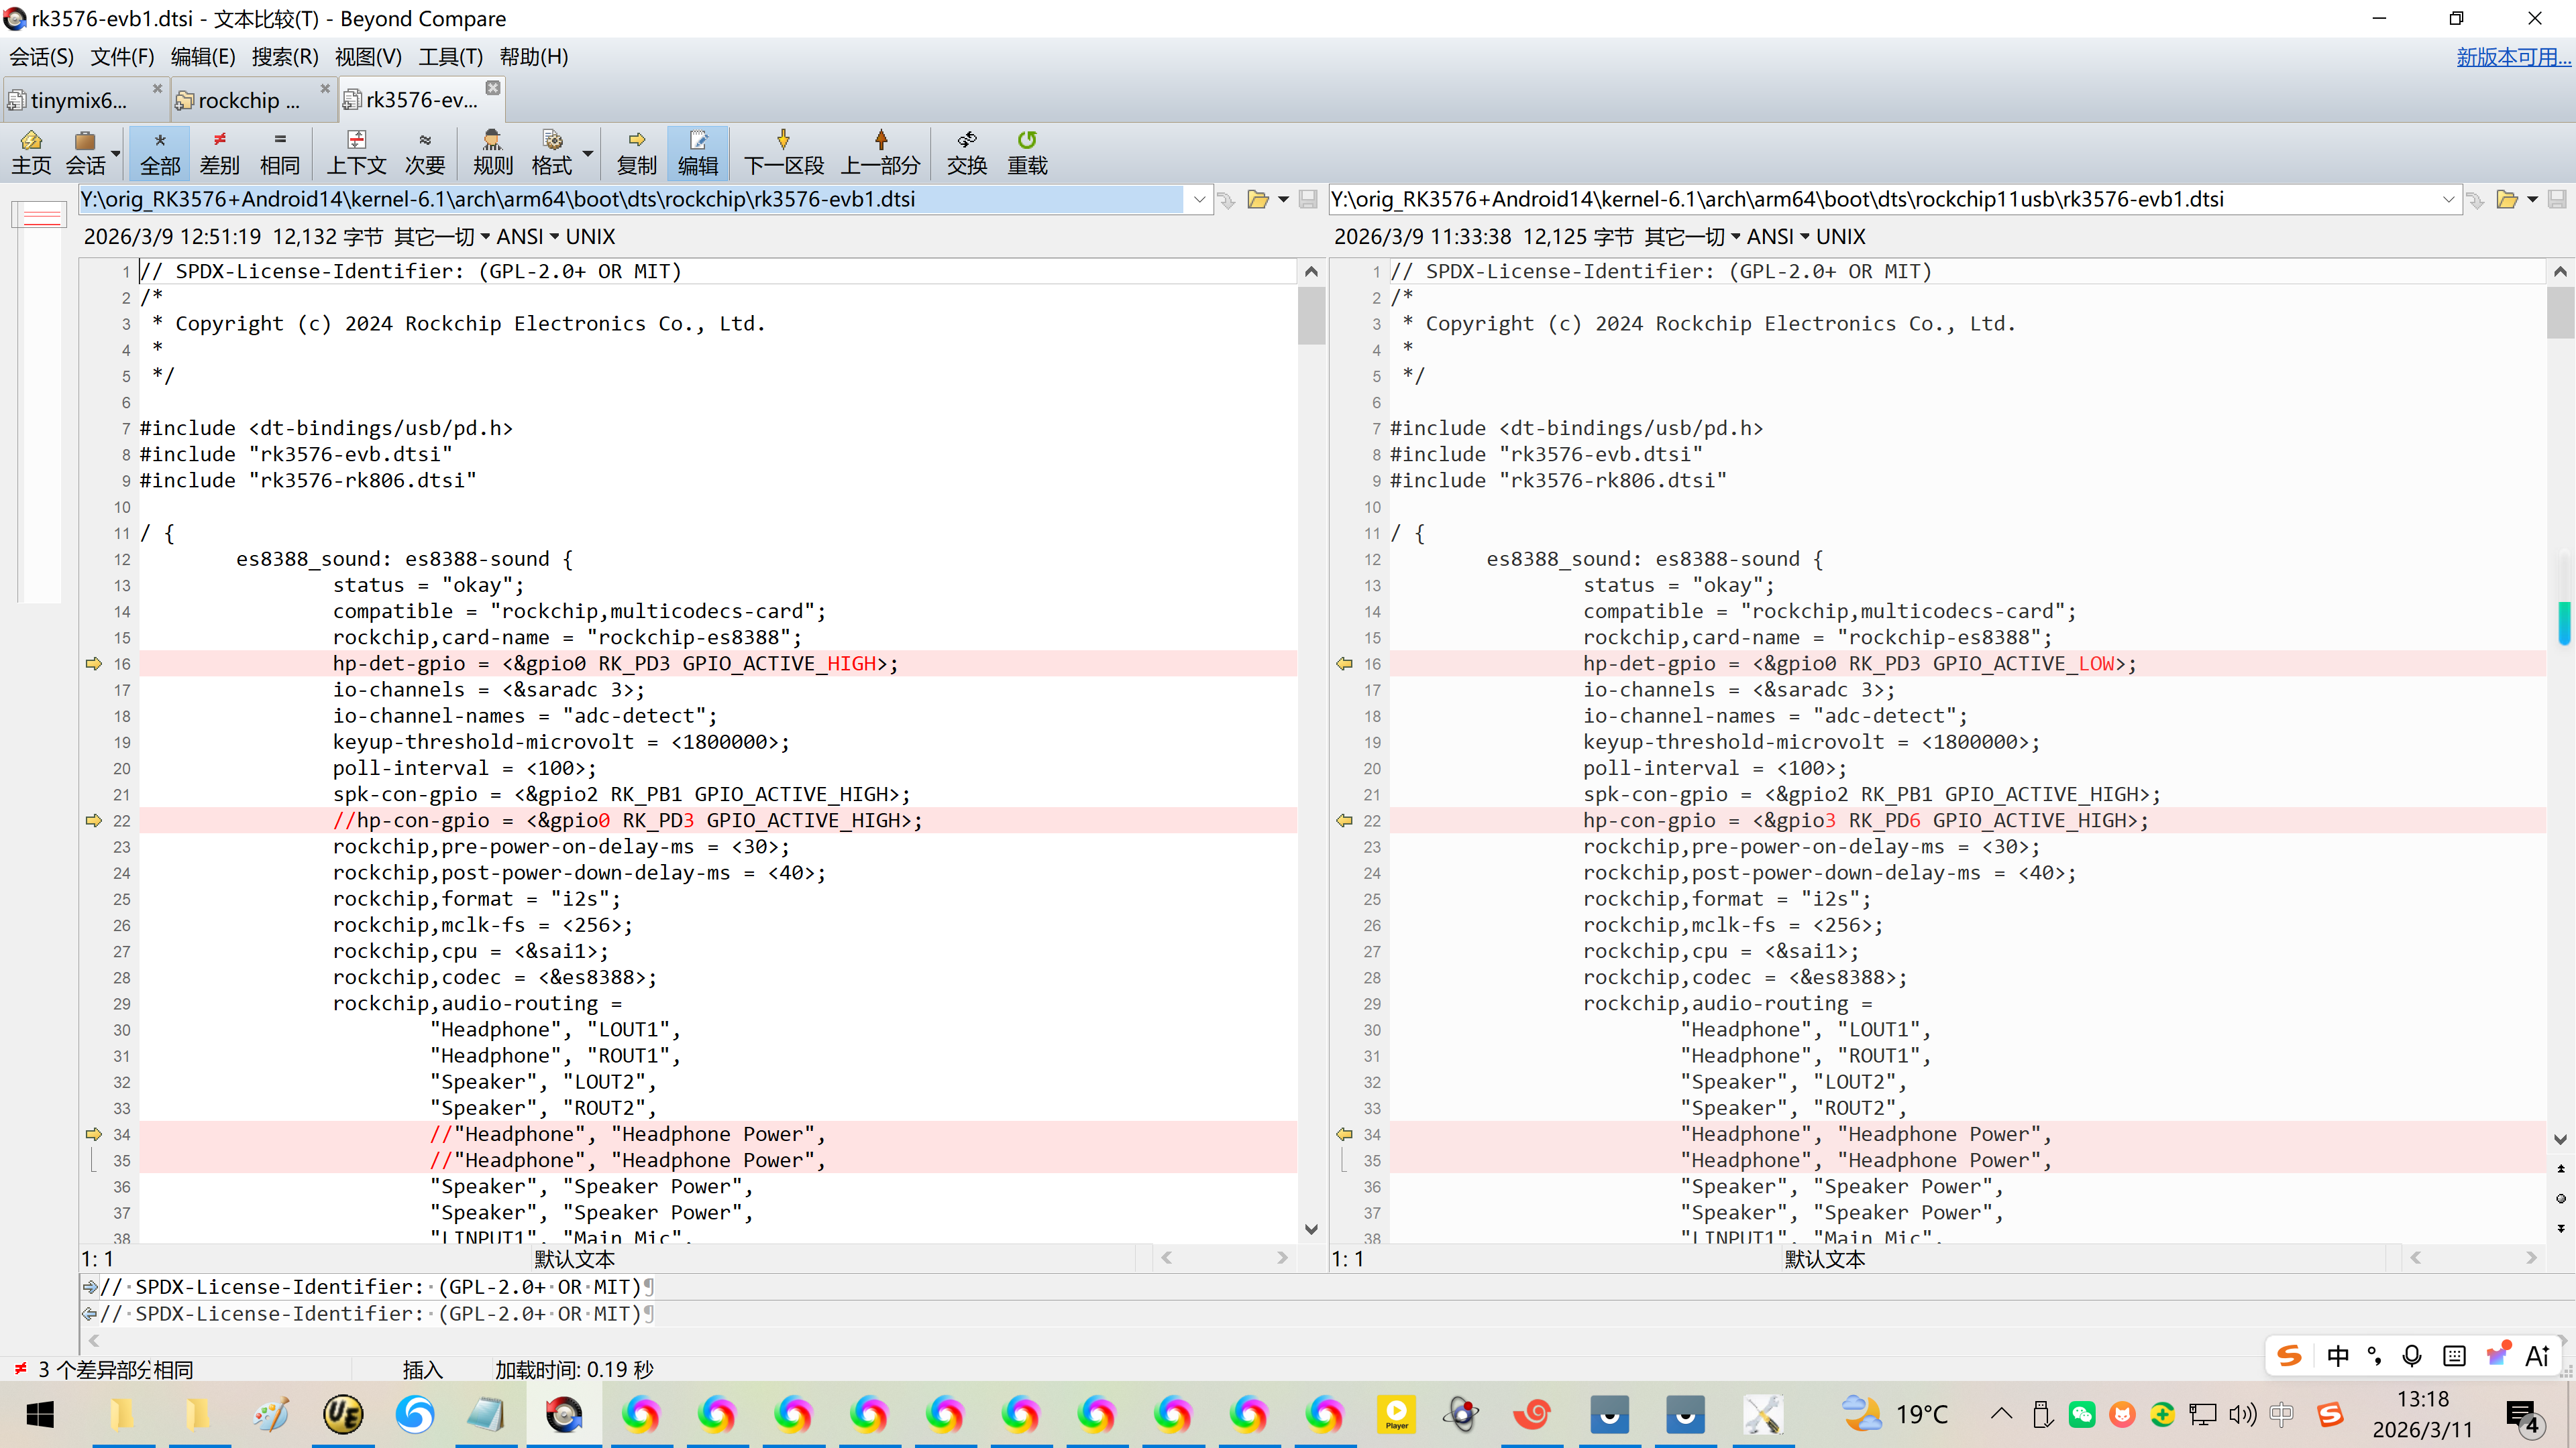Screen dimensions: 2576x1448
Task: Expand left file path dropdown
Action: 1199,200
